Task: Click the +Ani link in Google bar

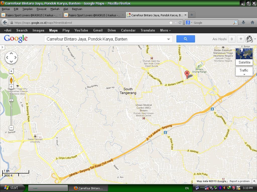Action: [8, 30]
